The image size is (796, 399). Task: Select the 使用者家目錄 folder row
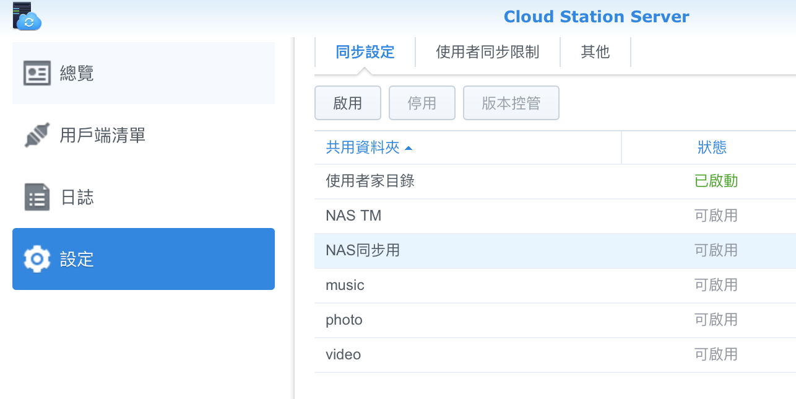tap(370, 181)
